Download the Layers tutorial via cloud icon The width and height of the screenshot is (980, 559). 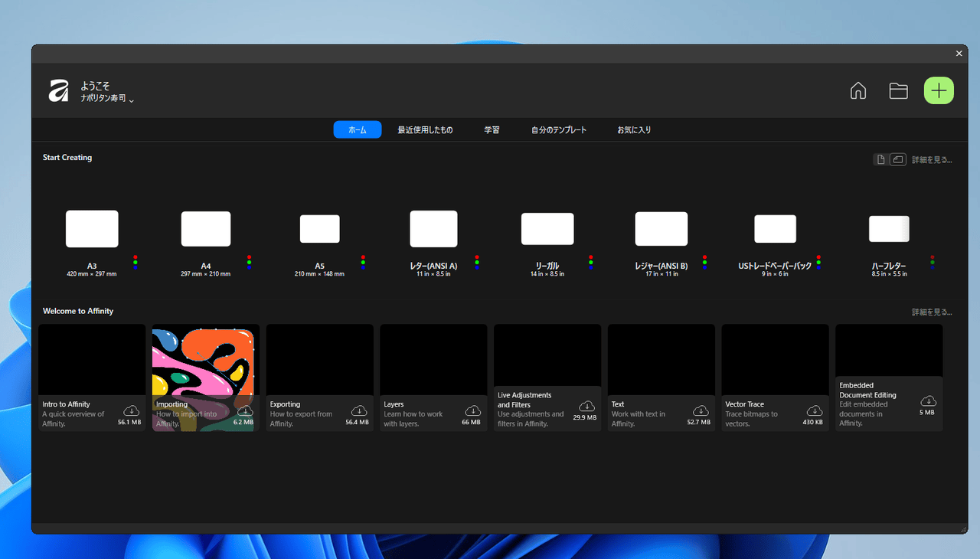(x=472, y=411)
